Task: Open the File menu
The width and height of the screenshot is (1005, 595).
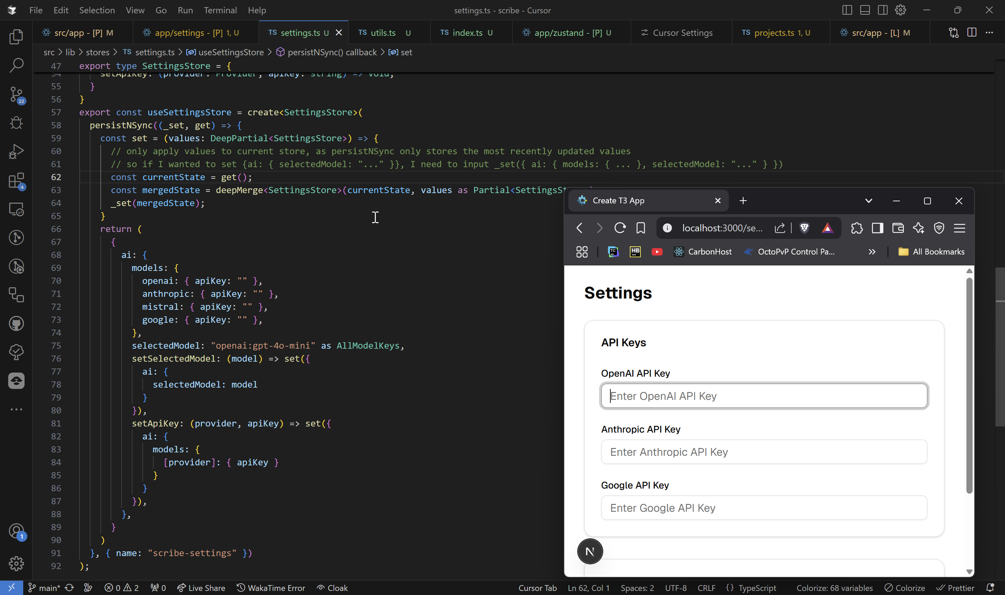Action: [x=36, y=10]
